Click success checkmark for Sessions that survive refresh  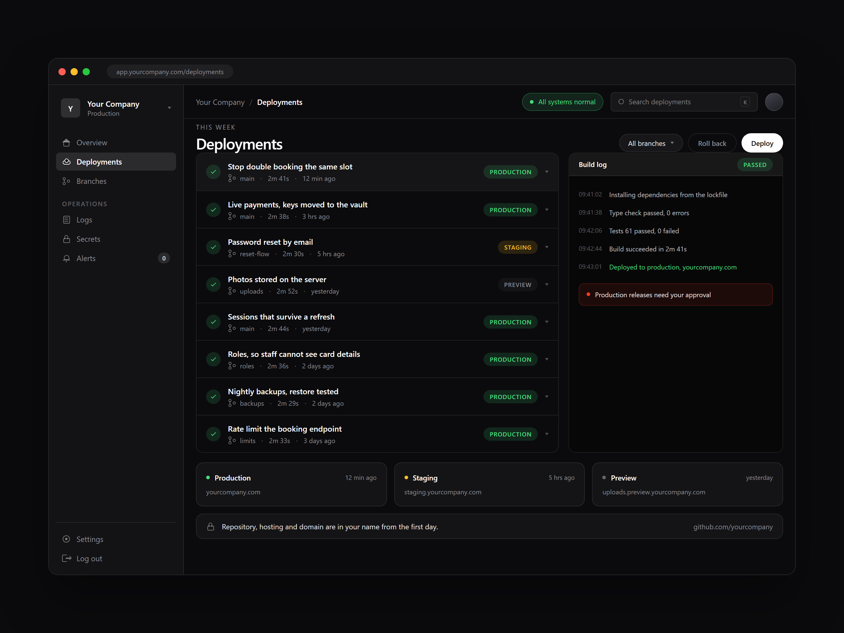click(213, 322)
